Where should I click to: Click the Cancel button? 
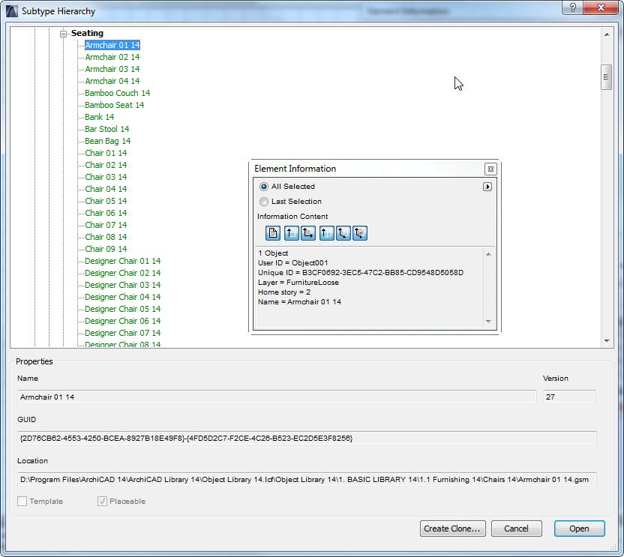(x=516, y=529)
